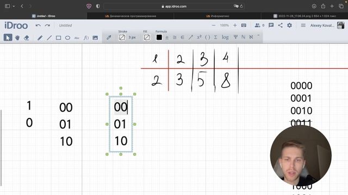Click the app.idroo.com address bar
348x195 pixels.
coord(174,6)
